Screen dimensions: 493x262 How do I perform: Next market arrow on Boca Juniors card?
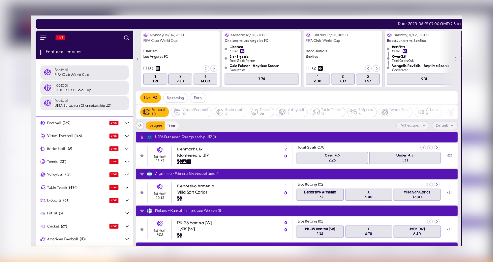click(x=376, y=68)
